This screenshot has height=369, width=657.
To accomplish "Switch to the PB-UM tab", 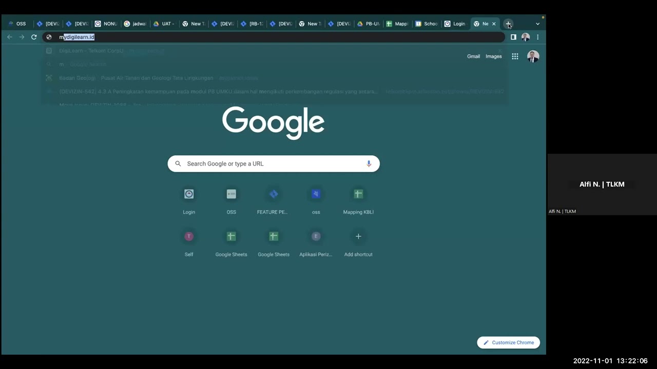I will 368,24.
